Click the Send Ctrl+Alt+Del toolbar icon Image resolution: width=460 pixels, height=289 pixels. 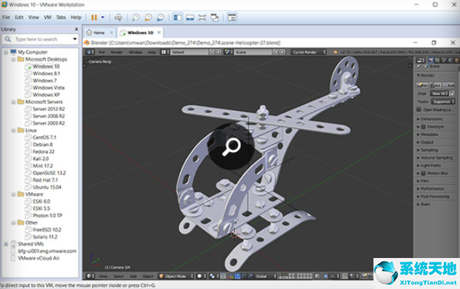tap(118, 17)
